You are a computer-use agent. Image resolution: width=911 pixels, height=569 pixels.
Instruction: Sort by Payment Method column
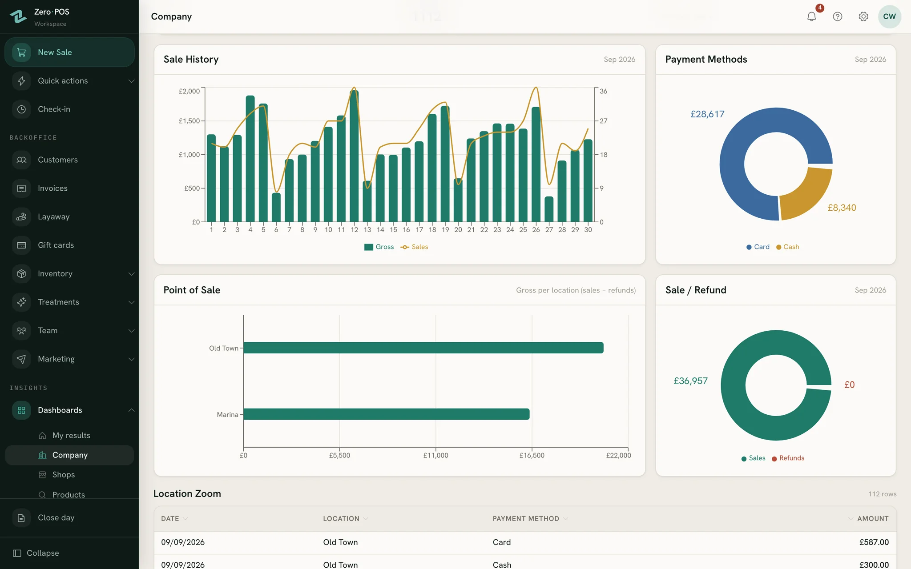(x=530, y=519)
